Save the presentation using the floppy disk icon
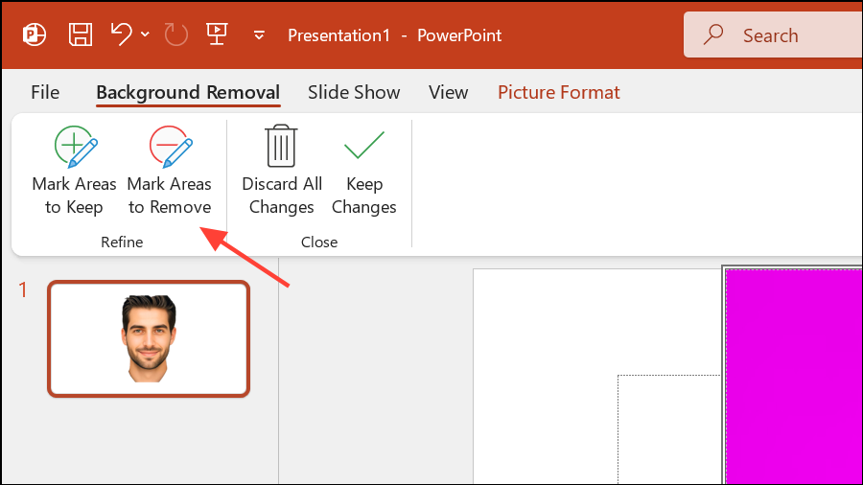 [x=81, y=35]
